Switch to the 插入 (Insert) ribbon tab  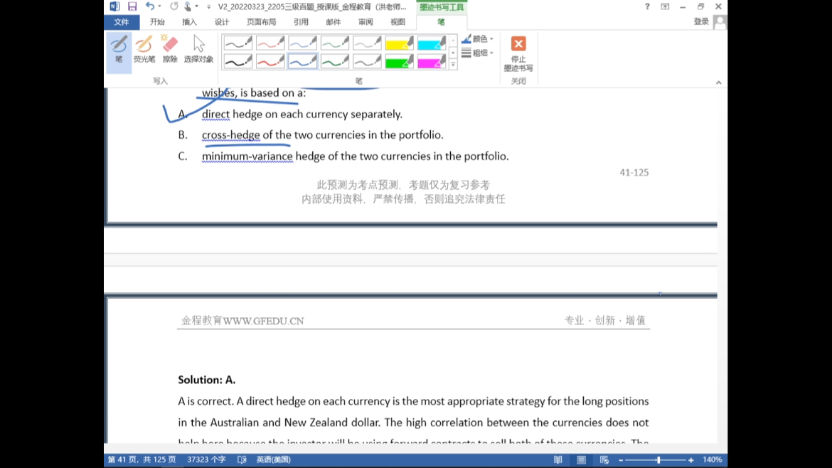point(189,22)
